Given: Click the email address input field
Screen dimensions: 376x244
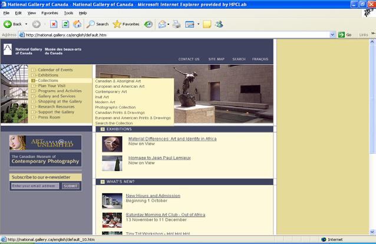Looking at the screenshot, I should coord(35,186).
